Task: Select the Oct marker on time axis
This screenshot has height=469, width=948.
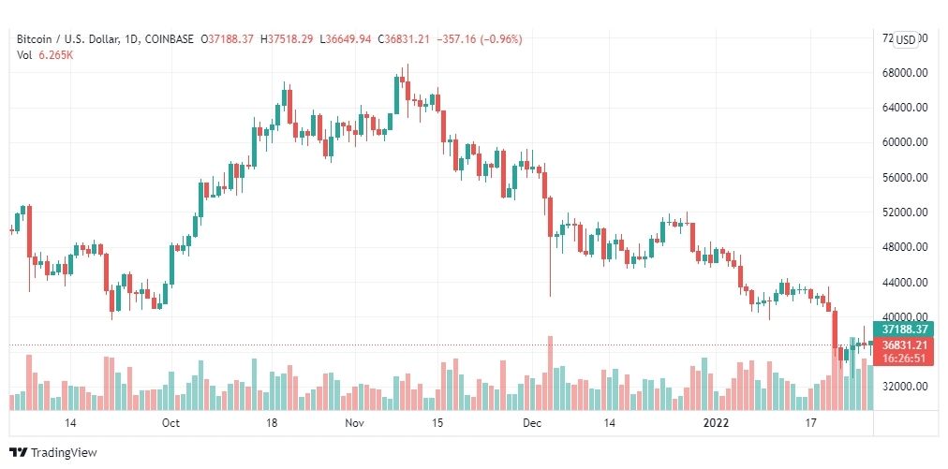Action: point(171,422)
